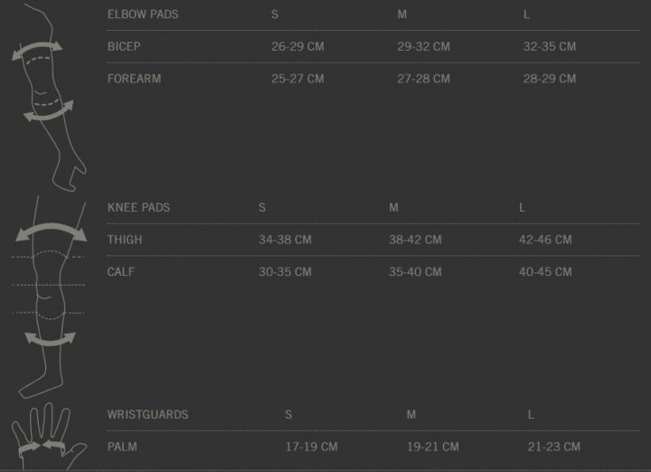Click the bicep measurement arrow

click(37, 51)
